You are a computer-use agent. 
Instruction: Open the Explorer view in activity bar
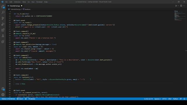[3, 7]
